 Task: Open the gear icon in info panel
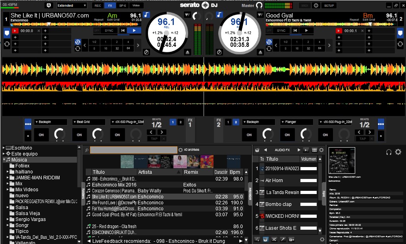pos(398,152)
